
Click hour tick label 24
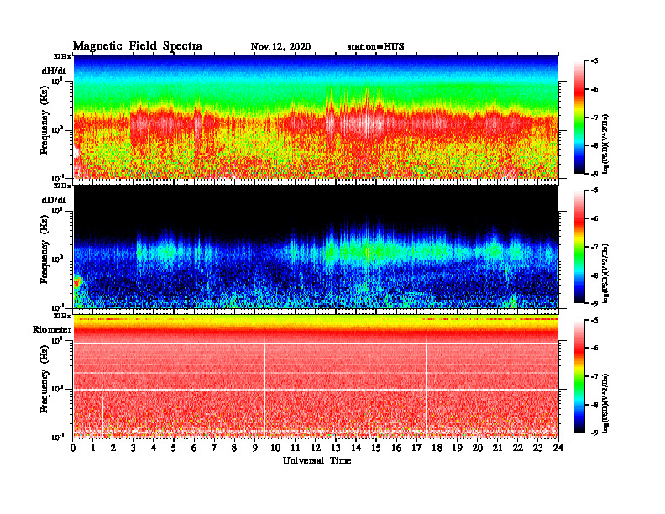click(x=558, y=448)
